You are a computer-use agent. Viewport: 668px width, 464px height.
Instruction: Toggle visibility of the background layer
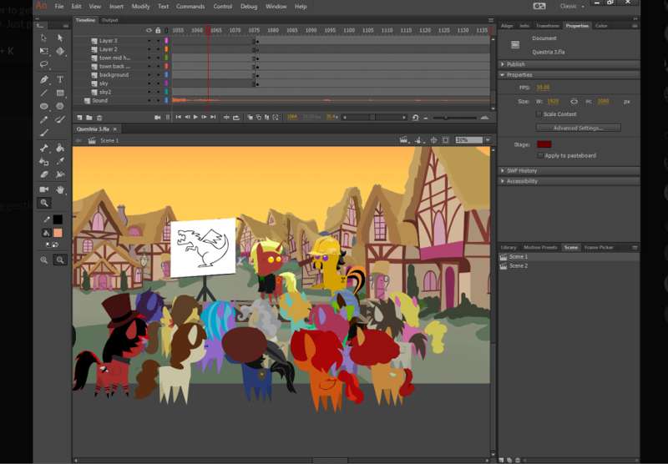pos(149,75)
